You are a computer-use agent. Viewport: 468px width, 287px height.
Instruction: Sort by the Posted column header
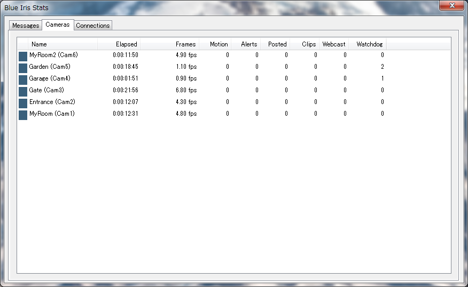(275, 44)
